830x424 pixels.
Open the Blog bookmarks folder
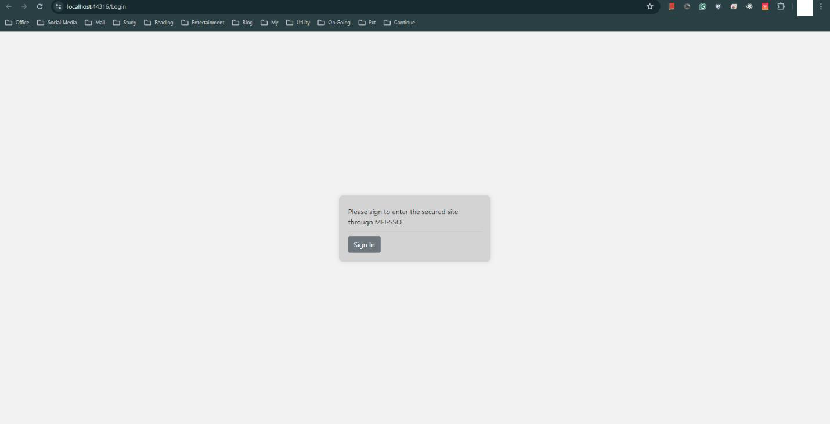click(x=243, y=23)
